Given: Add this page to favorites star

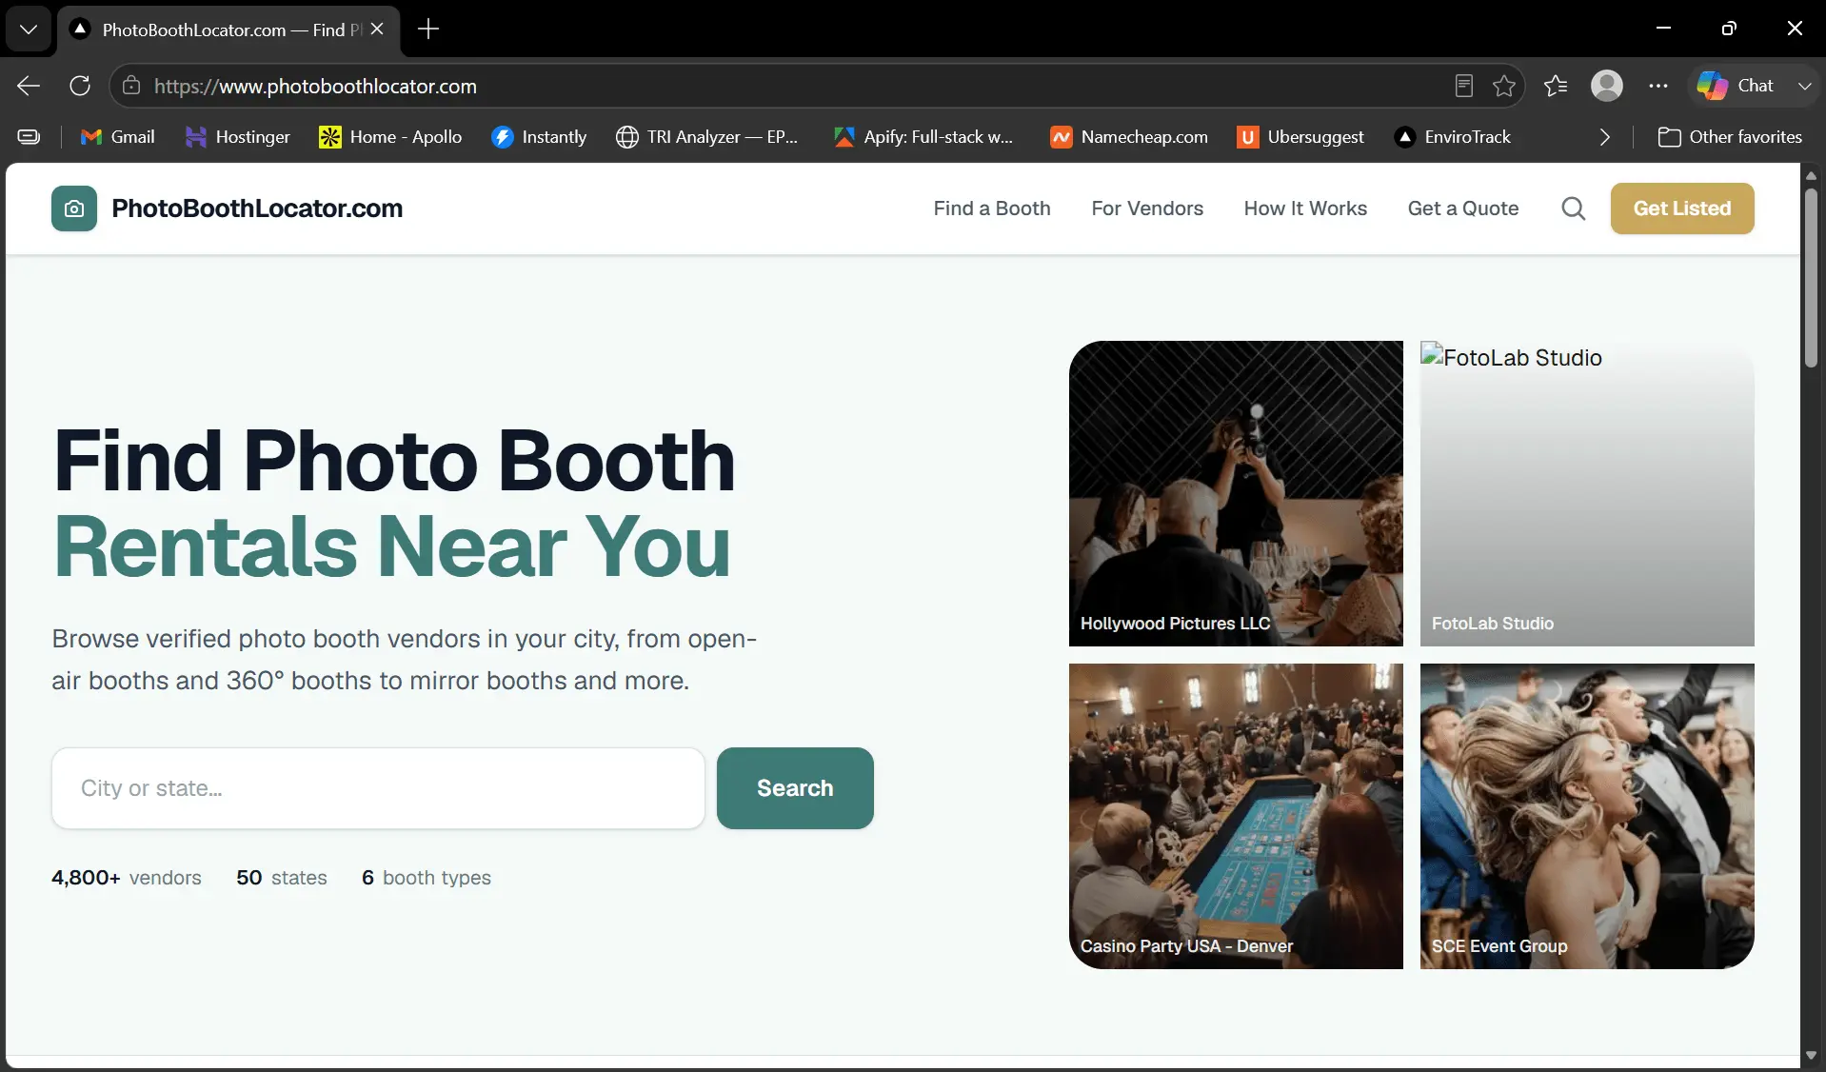Looking at the screenshot, I should click(1504, 86).
